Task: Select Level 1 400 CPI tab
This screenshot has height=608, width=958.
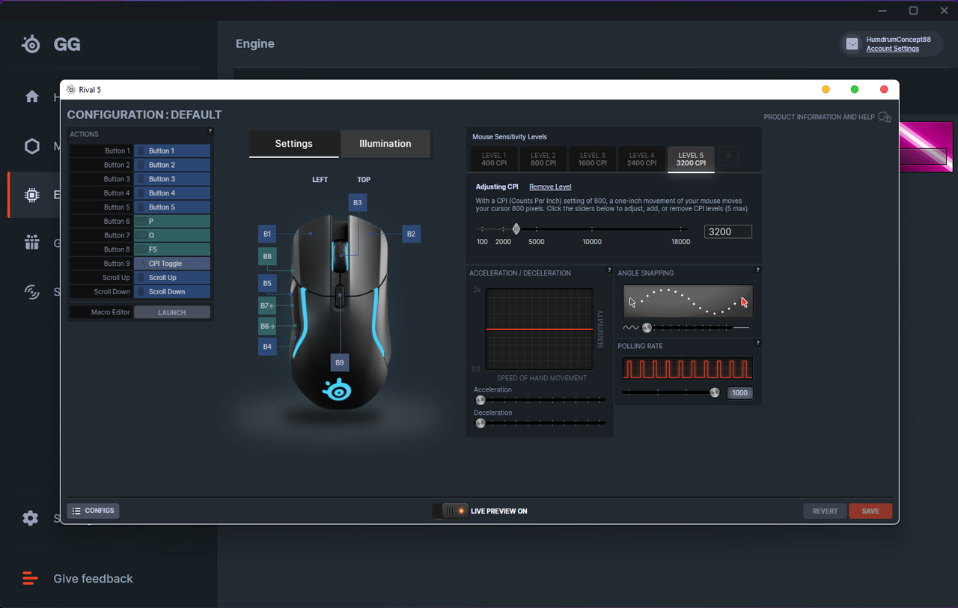Action: click(x=494, y=159)
